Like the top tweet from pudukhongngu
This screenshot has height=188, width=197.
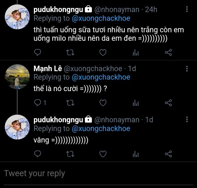(x=103, y=52)
